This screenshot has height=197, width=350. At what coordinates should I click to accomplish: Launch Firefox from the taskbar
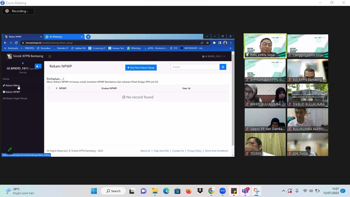pos(189,191)
